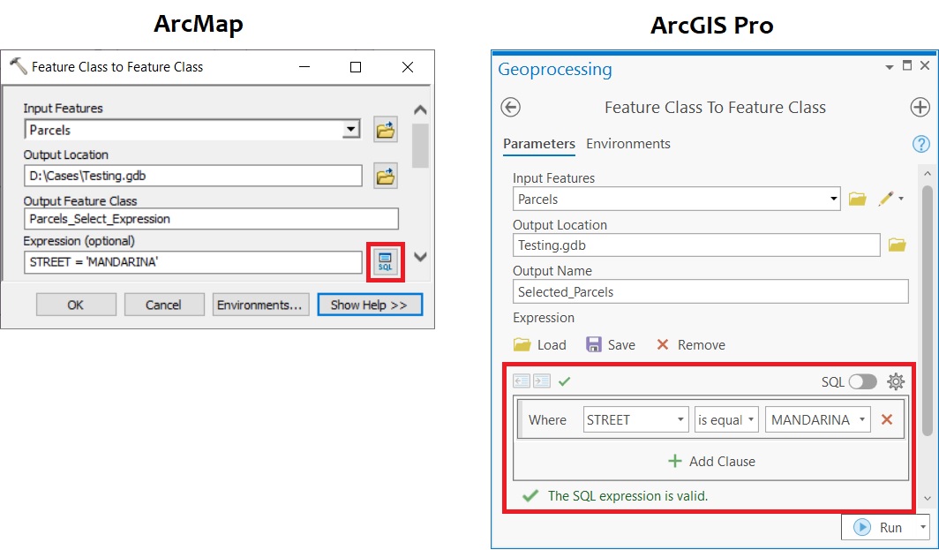Click 'The SQL expression is valid.' message
This screenshot has height=550, width=939.
627,496
